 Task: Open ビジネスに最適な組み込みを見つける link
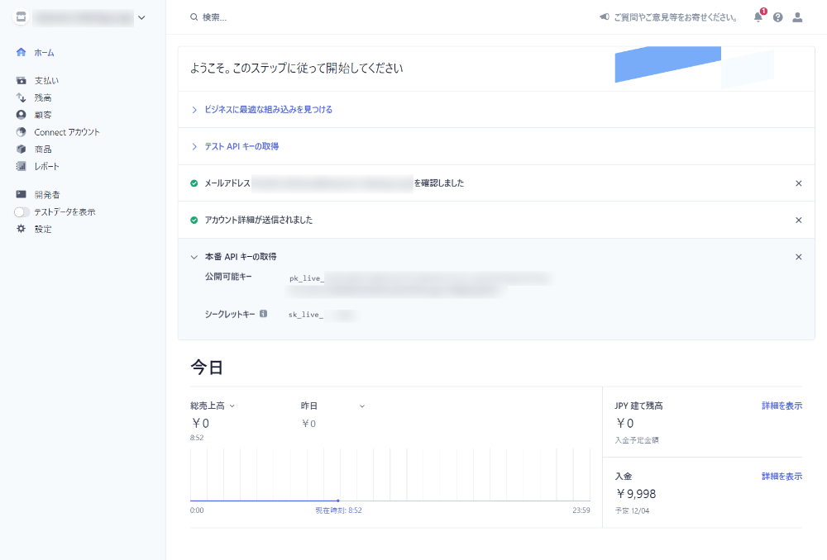coord(269,110)
